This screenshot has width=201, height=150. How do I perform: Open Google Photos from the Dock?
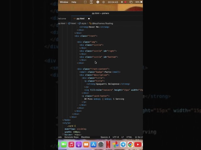[116, 144]
